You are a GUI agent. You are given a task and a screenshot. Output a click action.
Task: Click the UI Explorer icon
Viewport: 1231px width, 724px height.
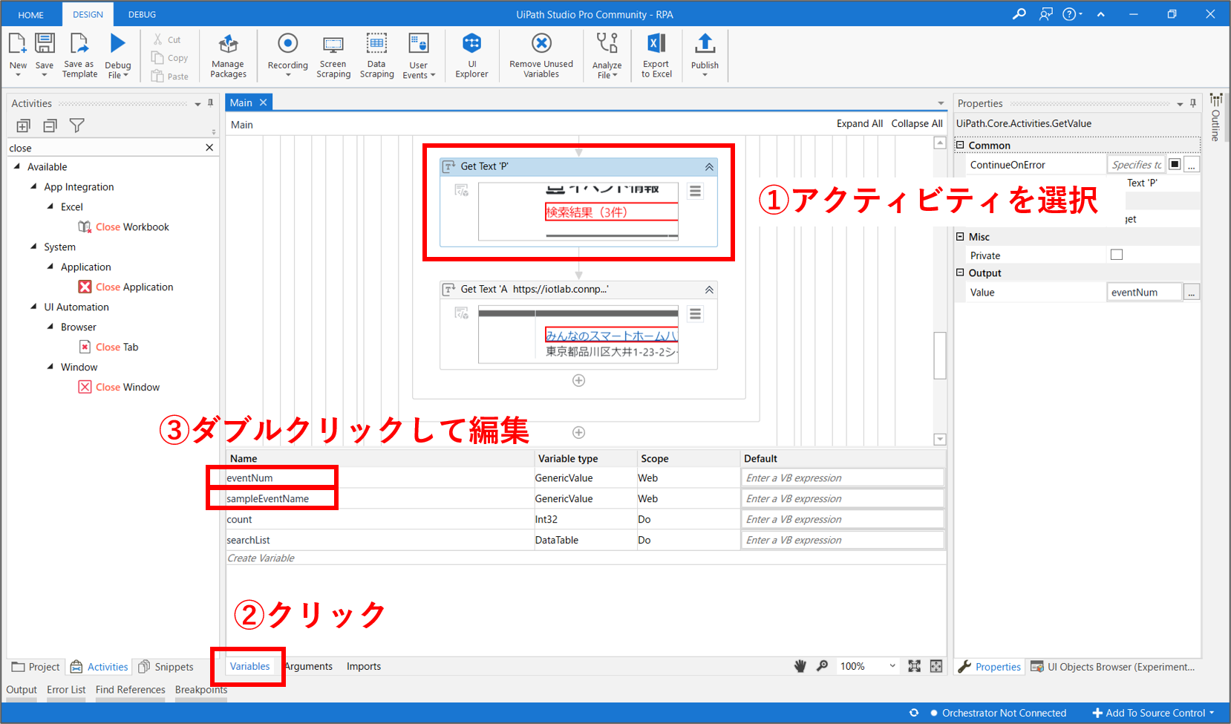(471, 54)
